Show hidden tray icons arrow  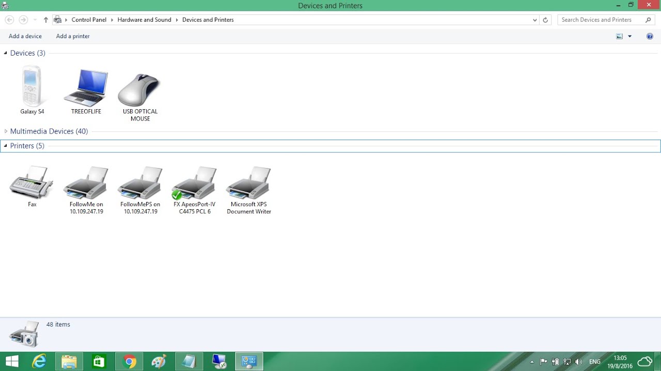tap(532, 362)
